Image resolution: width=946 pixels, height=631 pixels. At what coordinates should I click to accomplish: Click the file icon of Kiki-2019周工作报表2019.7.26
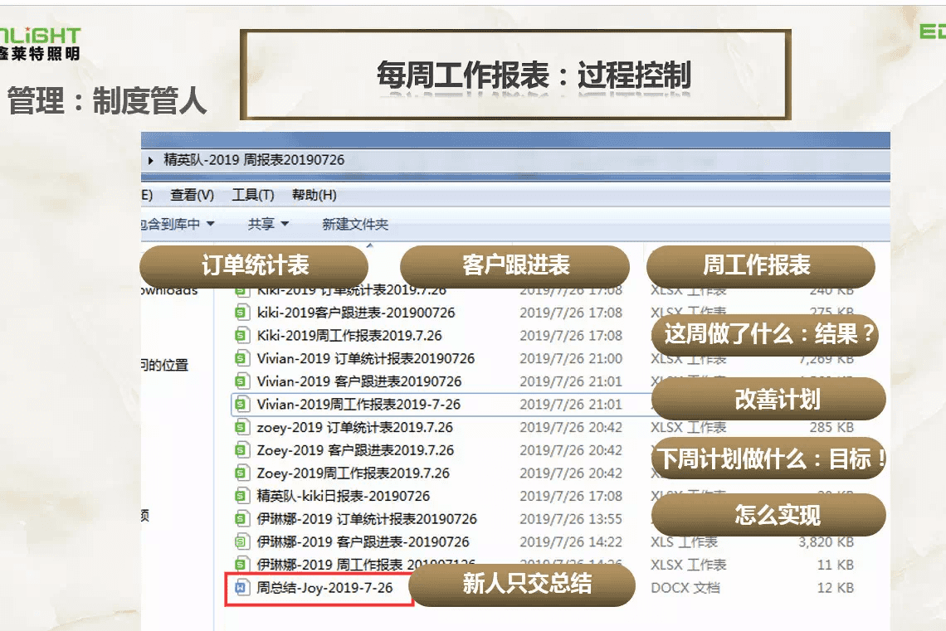click(241, 336)
